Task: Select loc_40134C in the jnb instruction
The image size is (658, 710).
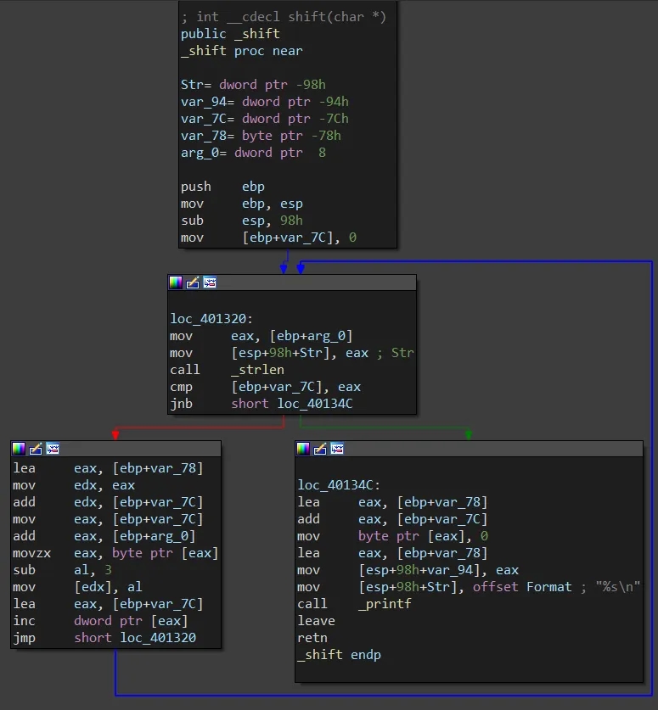Action: pos(314,404)
